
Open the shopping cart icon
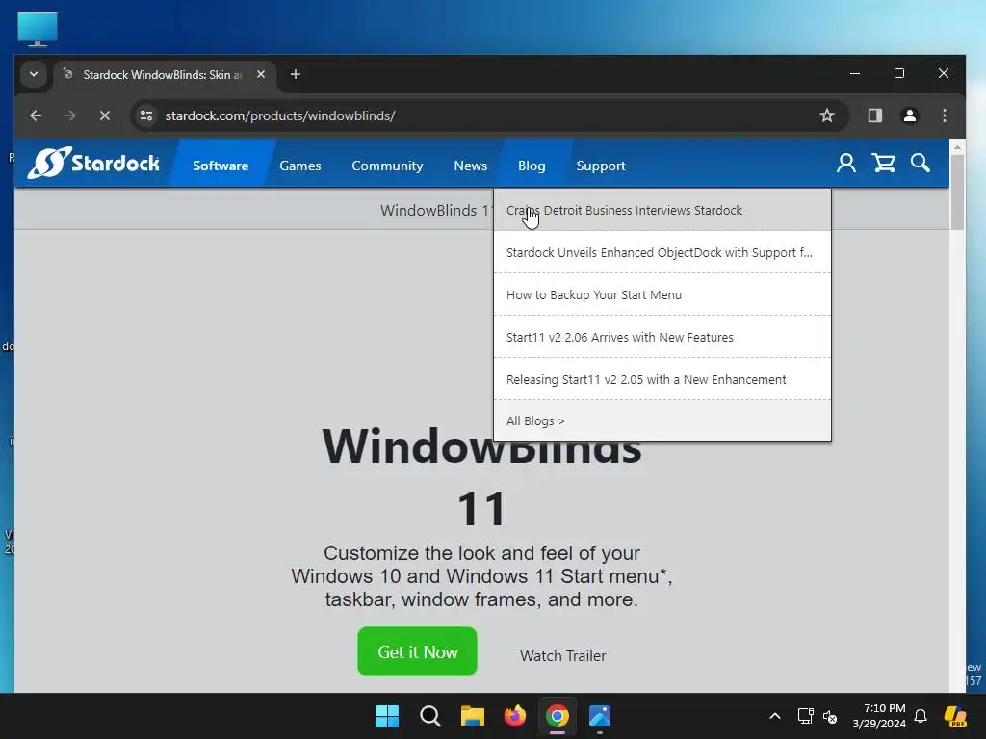coord(884,164)
